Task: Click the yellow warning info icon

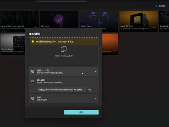Action: [x=33, y=41]
